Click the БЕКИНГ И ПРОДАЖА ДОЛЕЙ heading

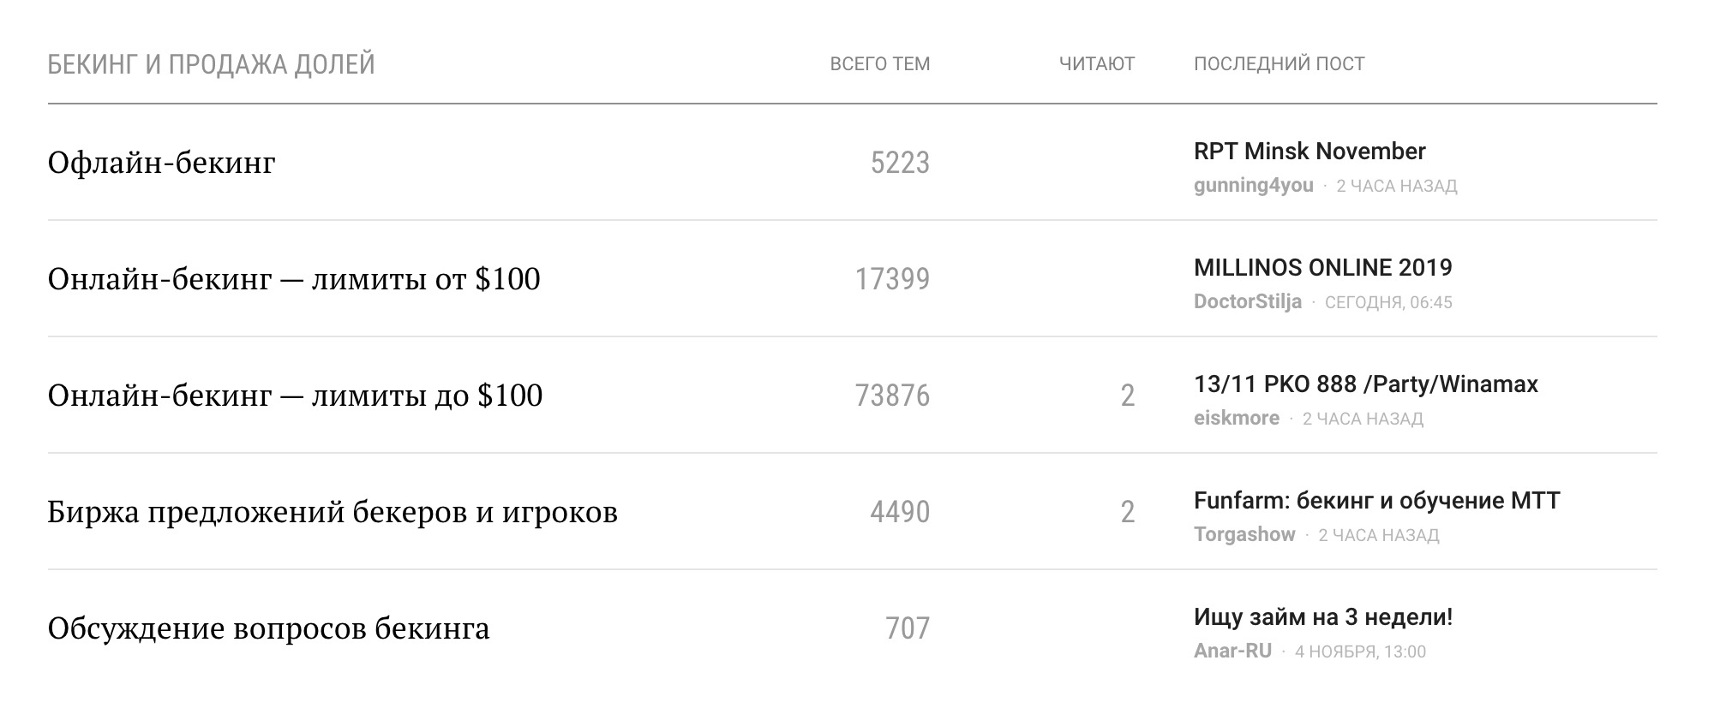click(211, 64)
